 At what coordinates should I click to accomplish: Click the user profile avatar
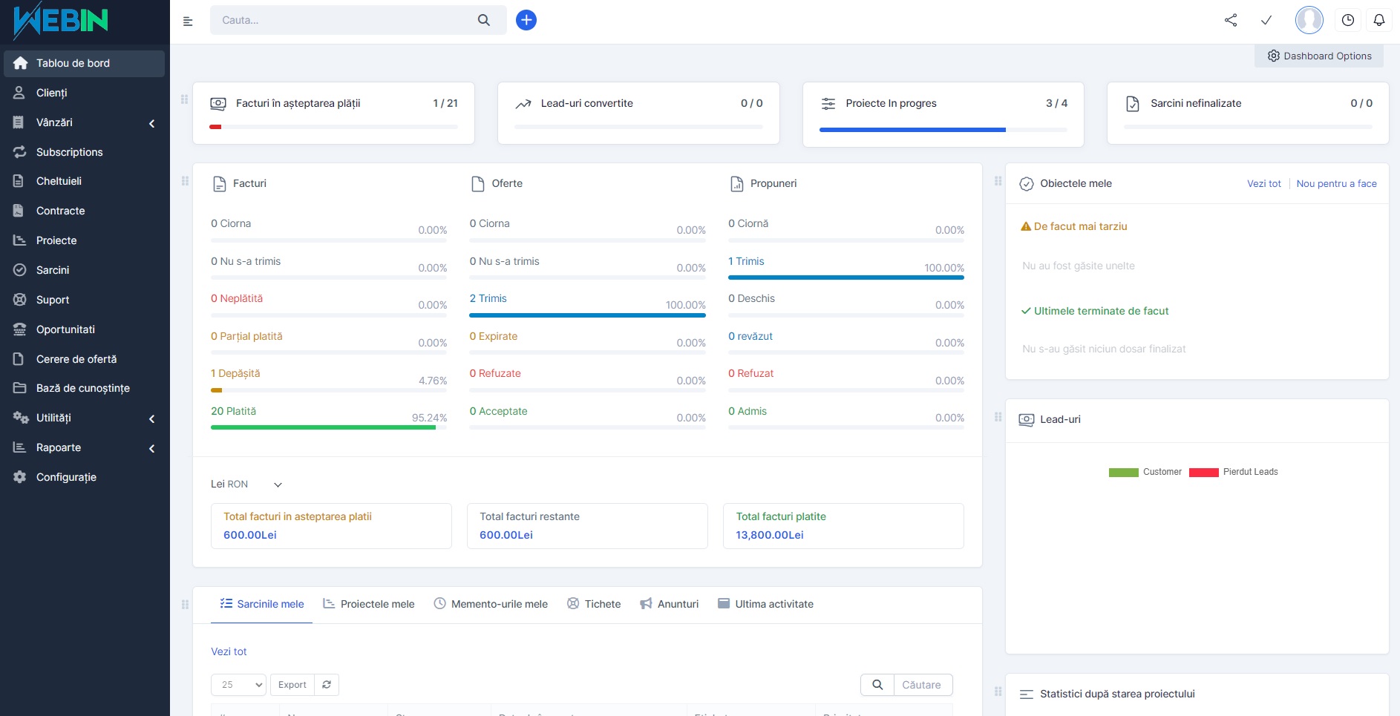pos(1309,20)
